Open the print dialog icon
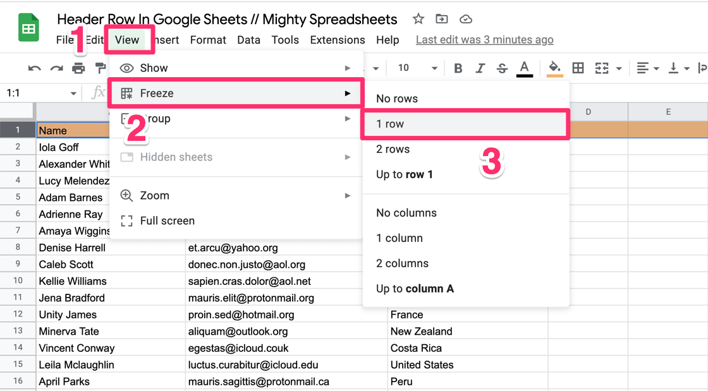 click(78, 68)
